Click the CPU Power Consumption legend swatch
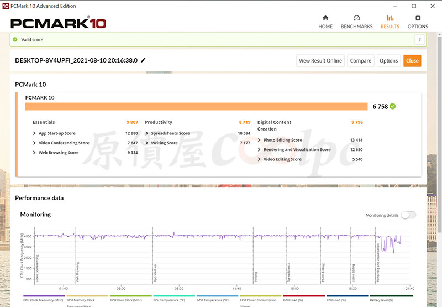This screenshot has height=307, width=442. tap(260, 296)
